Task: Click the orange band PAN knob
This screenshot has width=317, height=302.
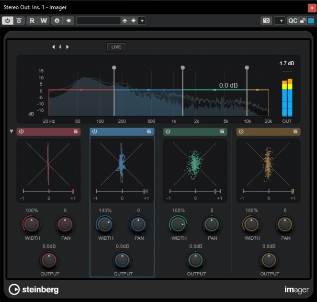Action: click(285, 224)
